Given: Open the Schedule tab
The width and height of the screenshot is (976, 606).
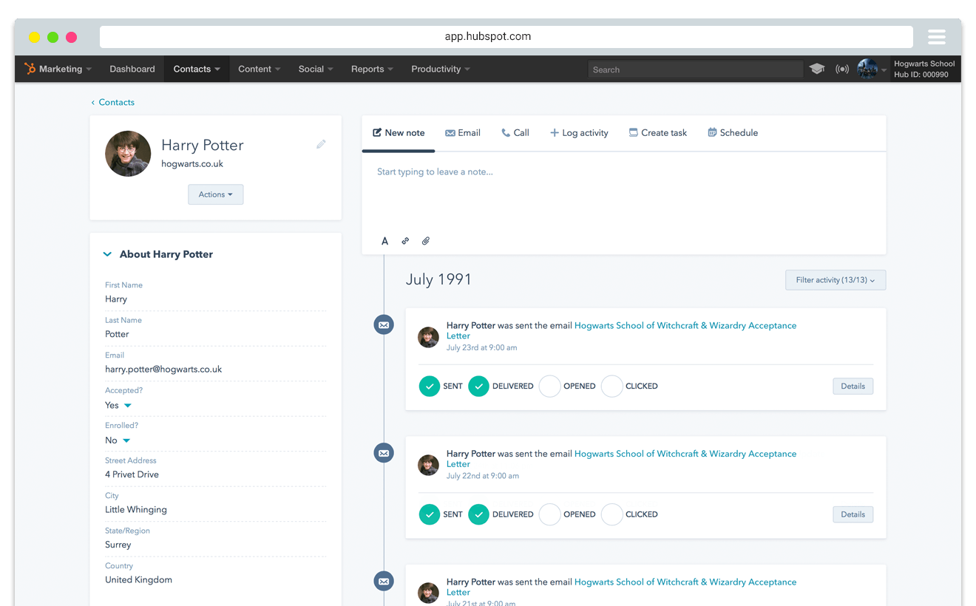Looking at the screenshot, I should [x=733, y=133].
